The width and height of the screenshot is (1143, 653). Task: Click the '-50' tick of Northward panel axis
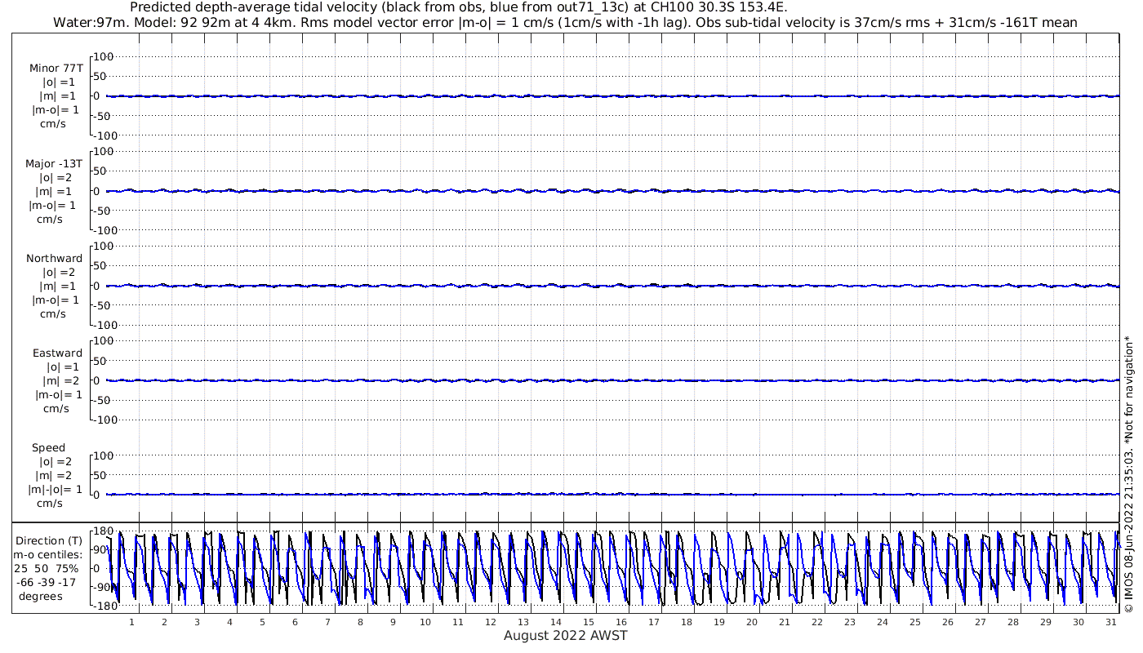click(x=104, y=305)
